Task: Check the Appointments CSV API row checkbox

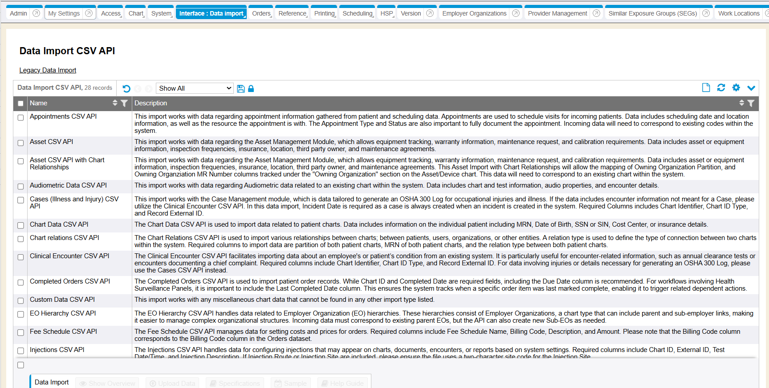Action: click(x=20, y=118)
